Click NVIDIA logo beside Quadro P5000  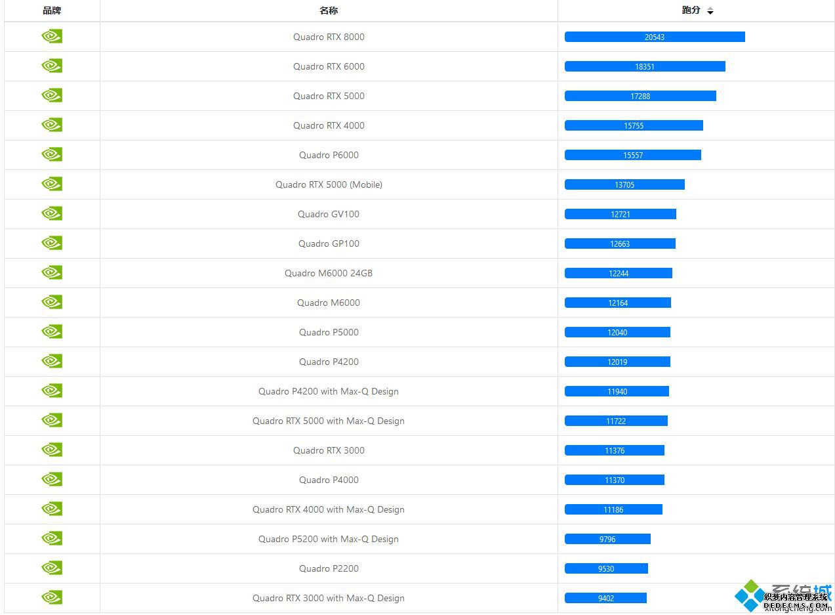click(x=52, y=331)
